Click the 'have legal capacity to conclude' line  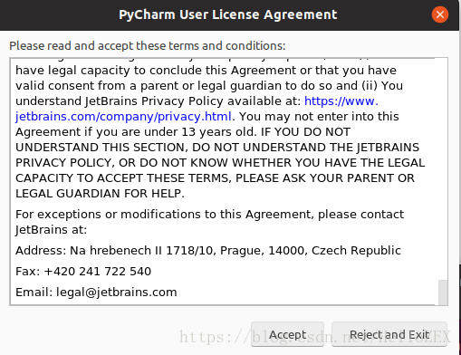(x=206, y=71)
